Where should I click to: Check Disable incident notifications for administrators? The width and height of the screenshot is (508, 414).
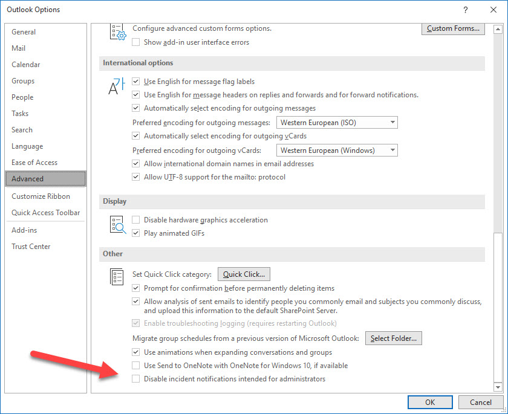(135, 379)
